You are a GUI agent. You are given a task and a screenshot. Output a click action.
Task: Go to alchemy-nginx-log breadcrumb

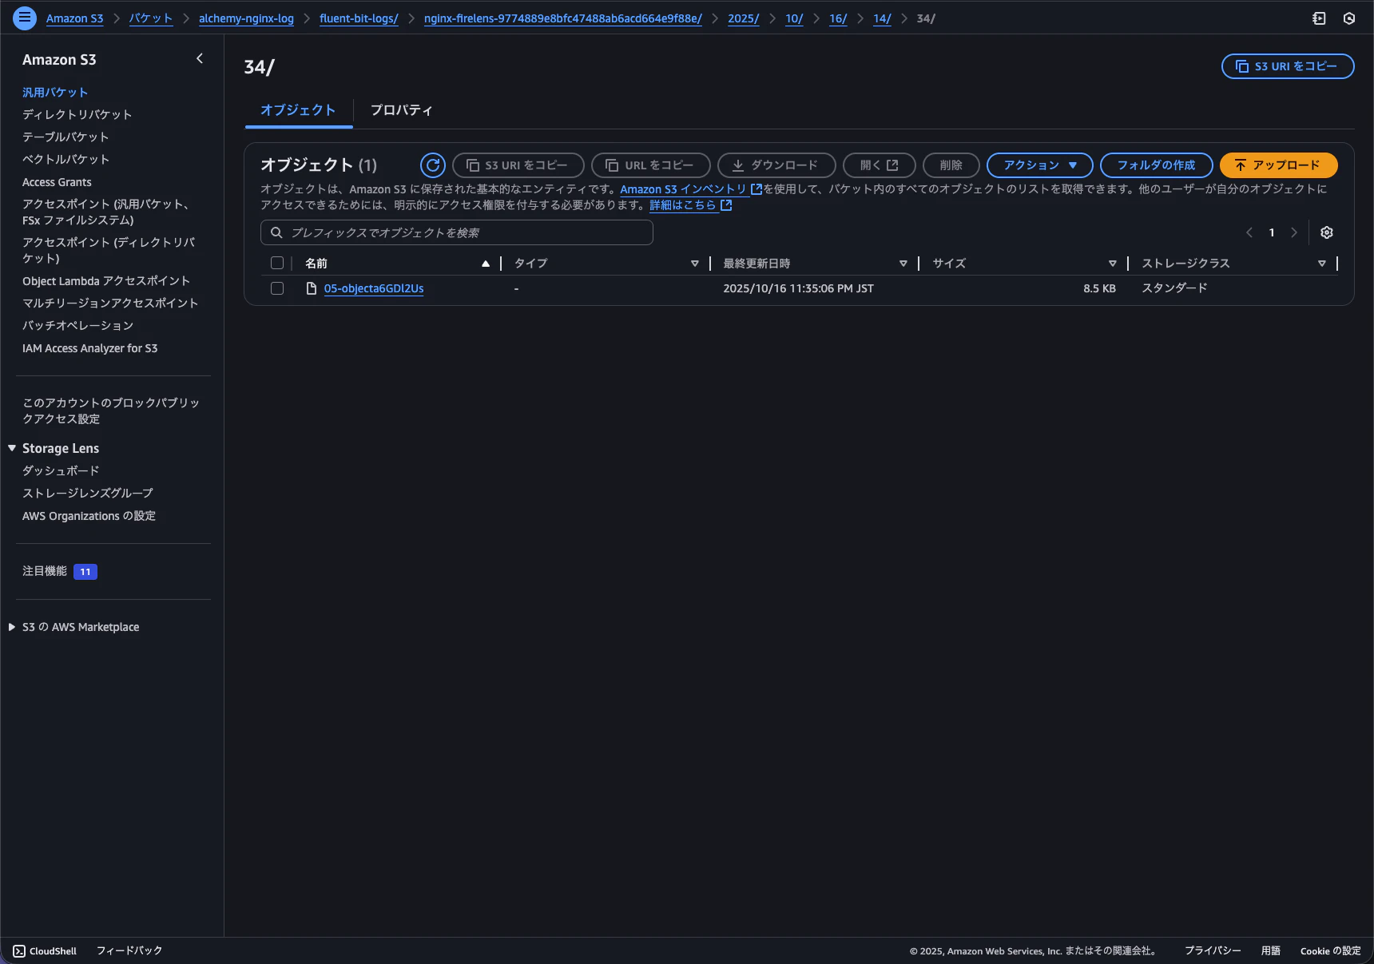[x=246, y=18]
